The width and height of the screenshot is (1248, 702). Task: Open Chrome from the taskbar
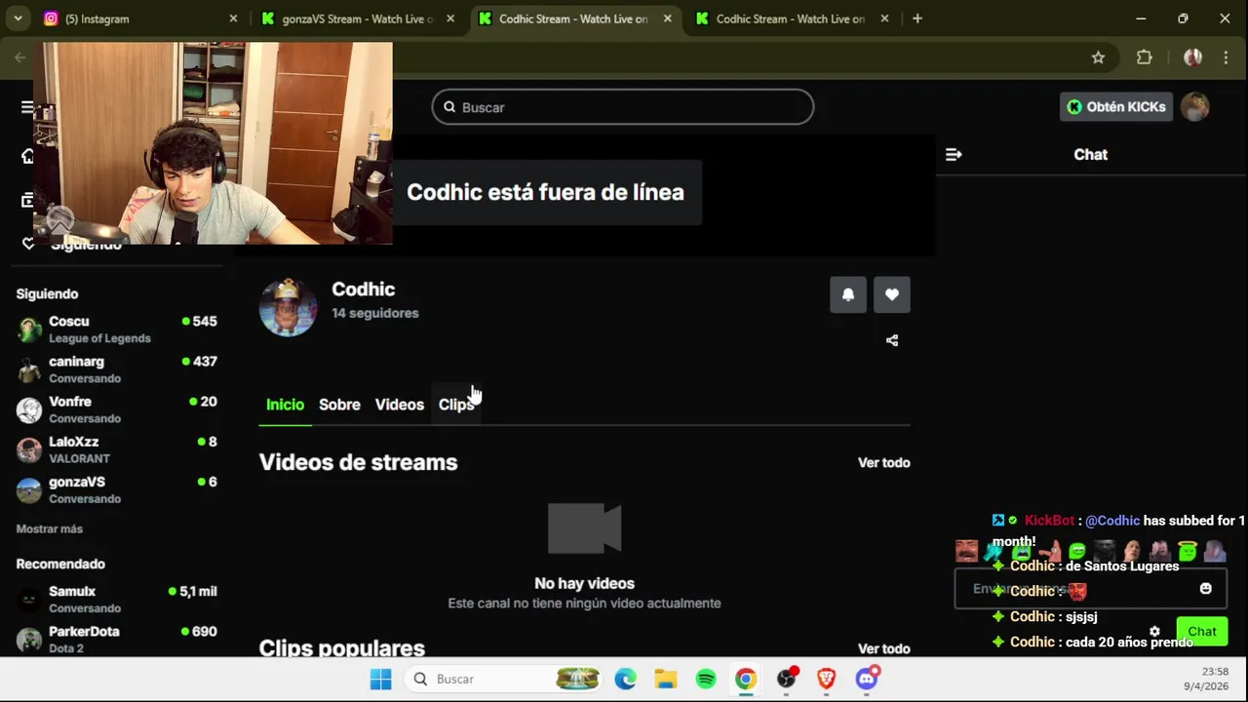pos(746,680)
